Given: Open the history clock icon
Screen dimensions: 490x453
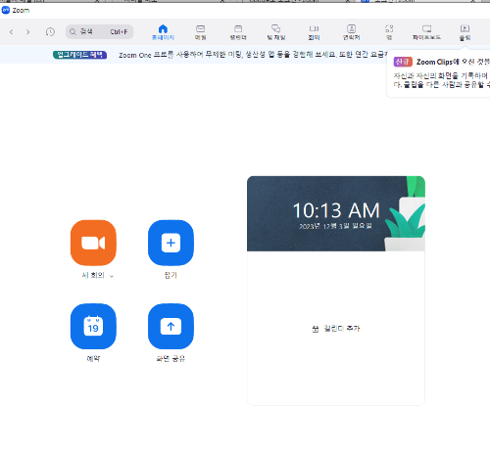Looking at the screenshot, I should coord(50,32).
